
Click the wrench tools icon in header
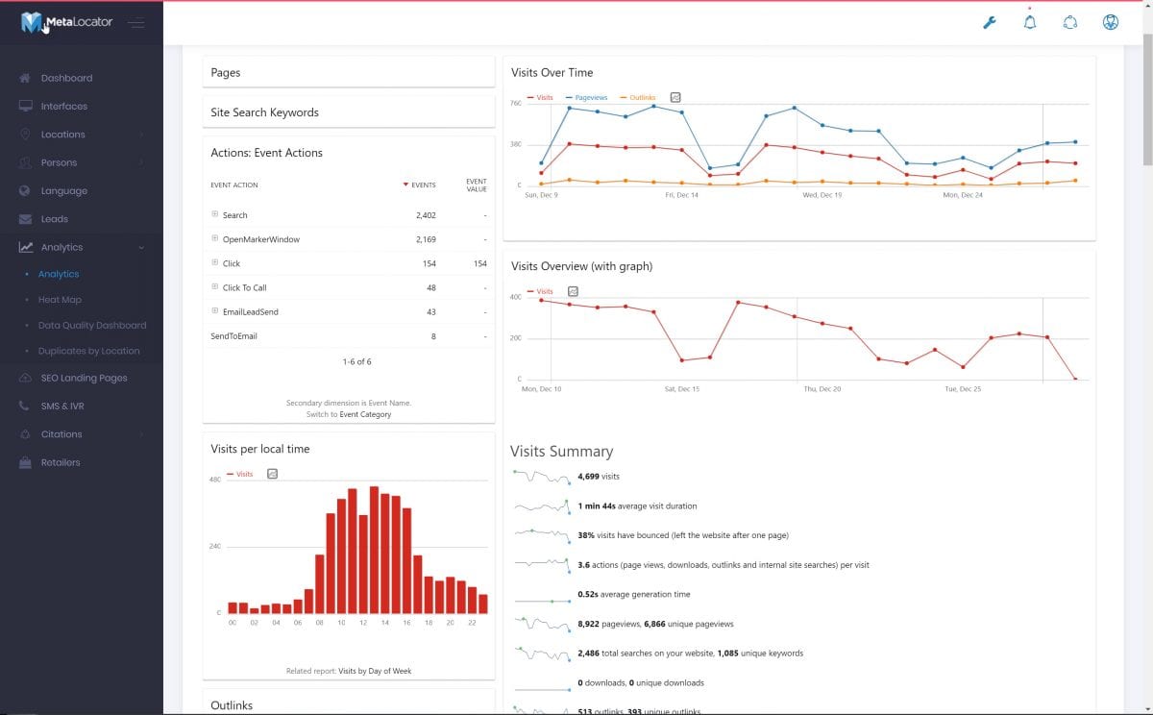coord(990,22)
